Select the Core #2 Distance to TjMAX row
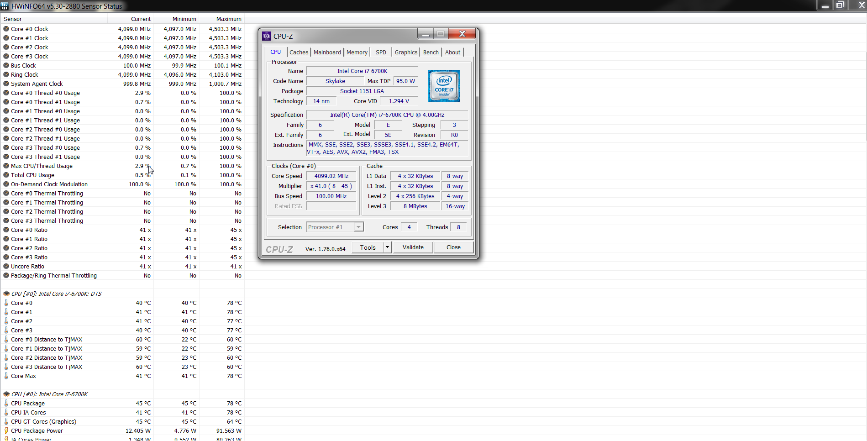Viewport: 867px width, 441px height. point(122,358)
